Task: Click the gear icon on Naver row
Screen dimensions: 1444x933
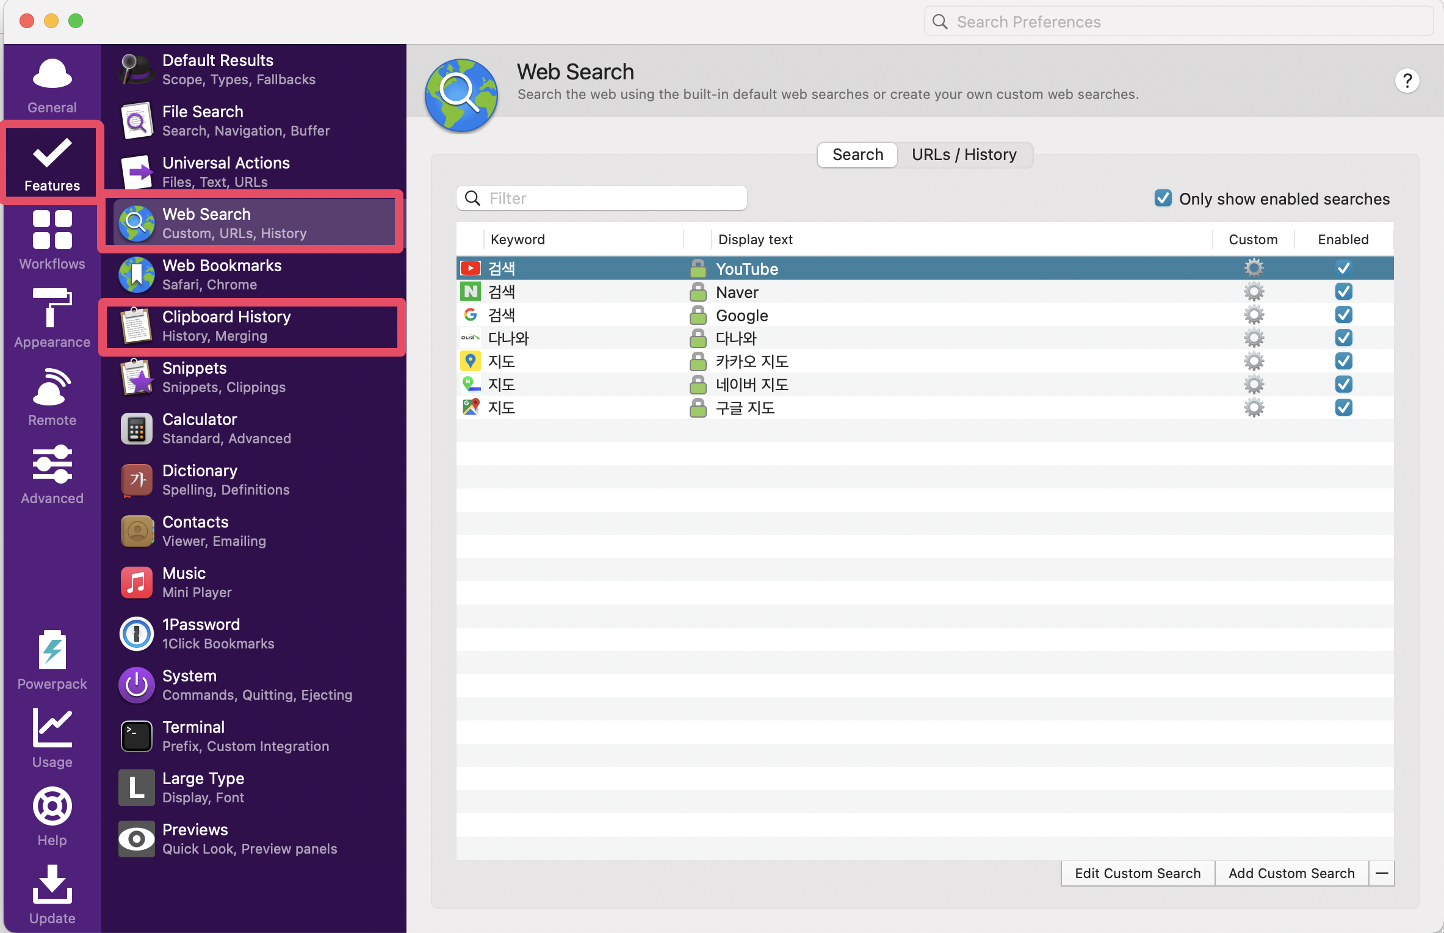Action: [x=1254, y=292]
